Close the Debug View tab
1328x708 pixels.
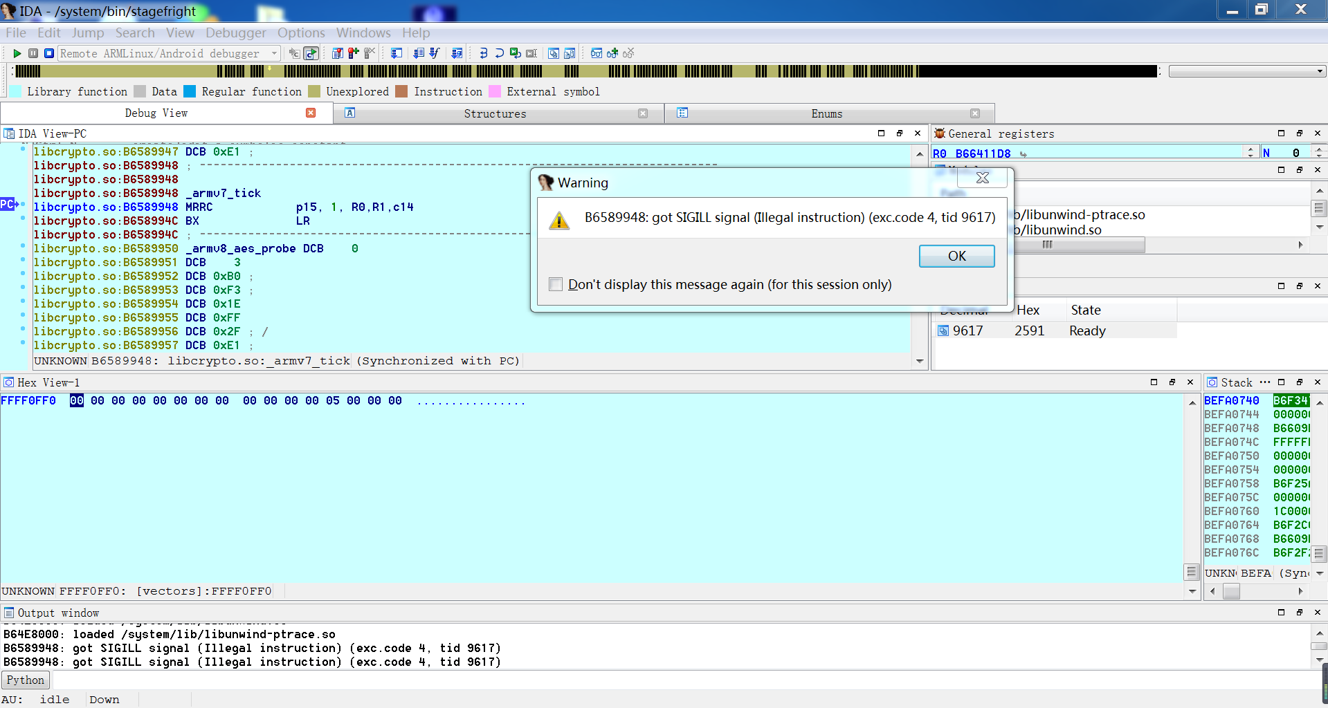(x=311, y=113)
